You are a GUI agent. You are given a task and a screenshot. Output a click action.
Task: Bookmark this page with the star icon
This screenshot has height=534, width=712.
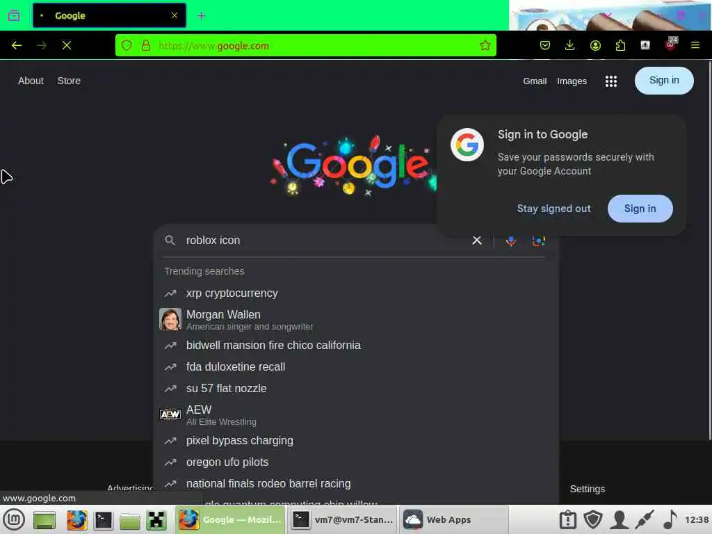click(x=485, y=45)
